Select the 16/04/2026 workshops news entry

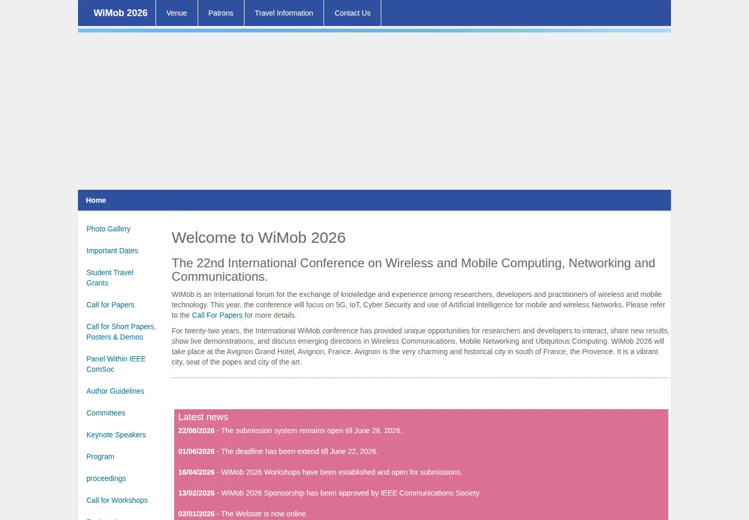[320, 472]
